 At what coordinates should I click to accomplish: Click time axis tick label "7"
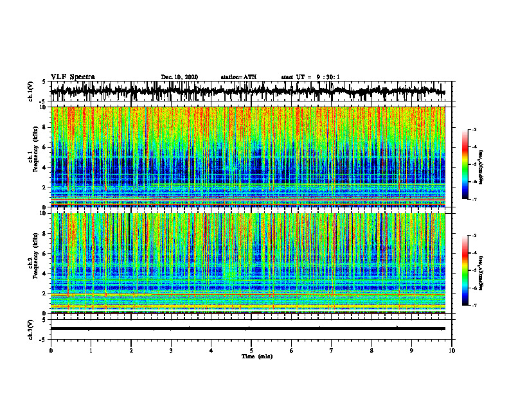(x=332, y=351)
